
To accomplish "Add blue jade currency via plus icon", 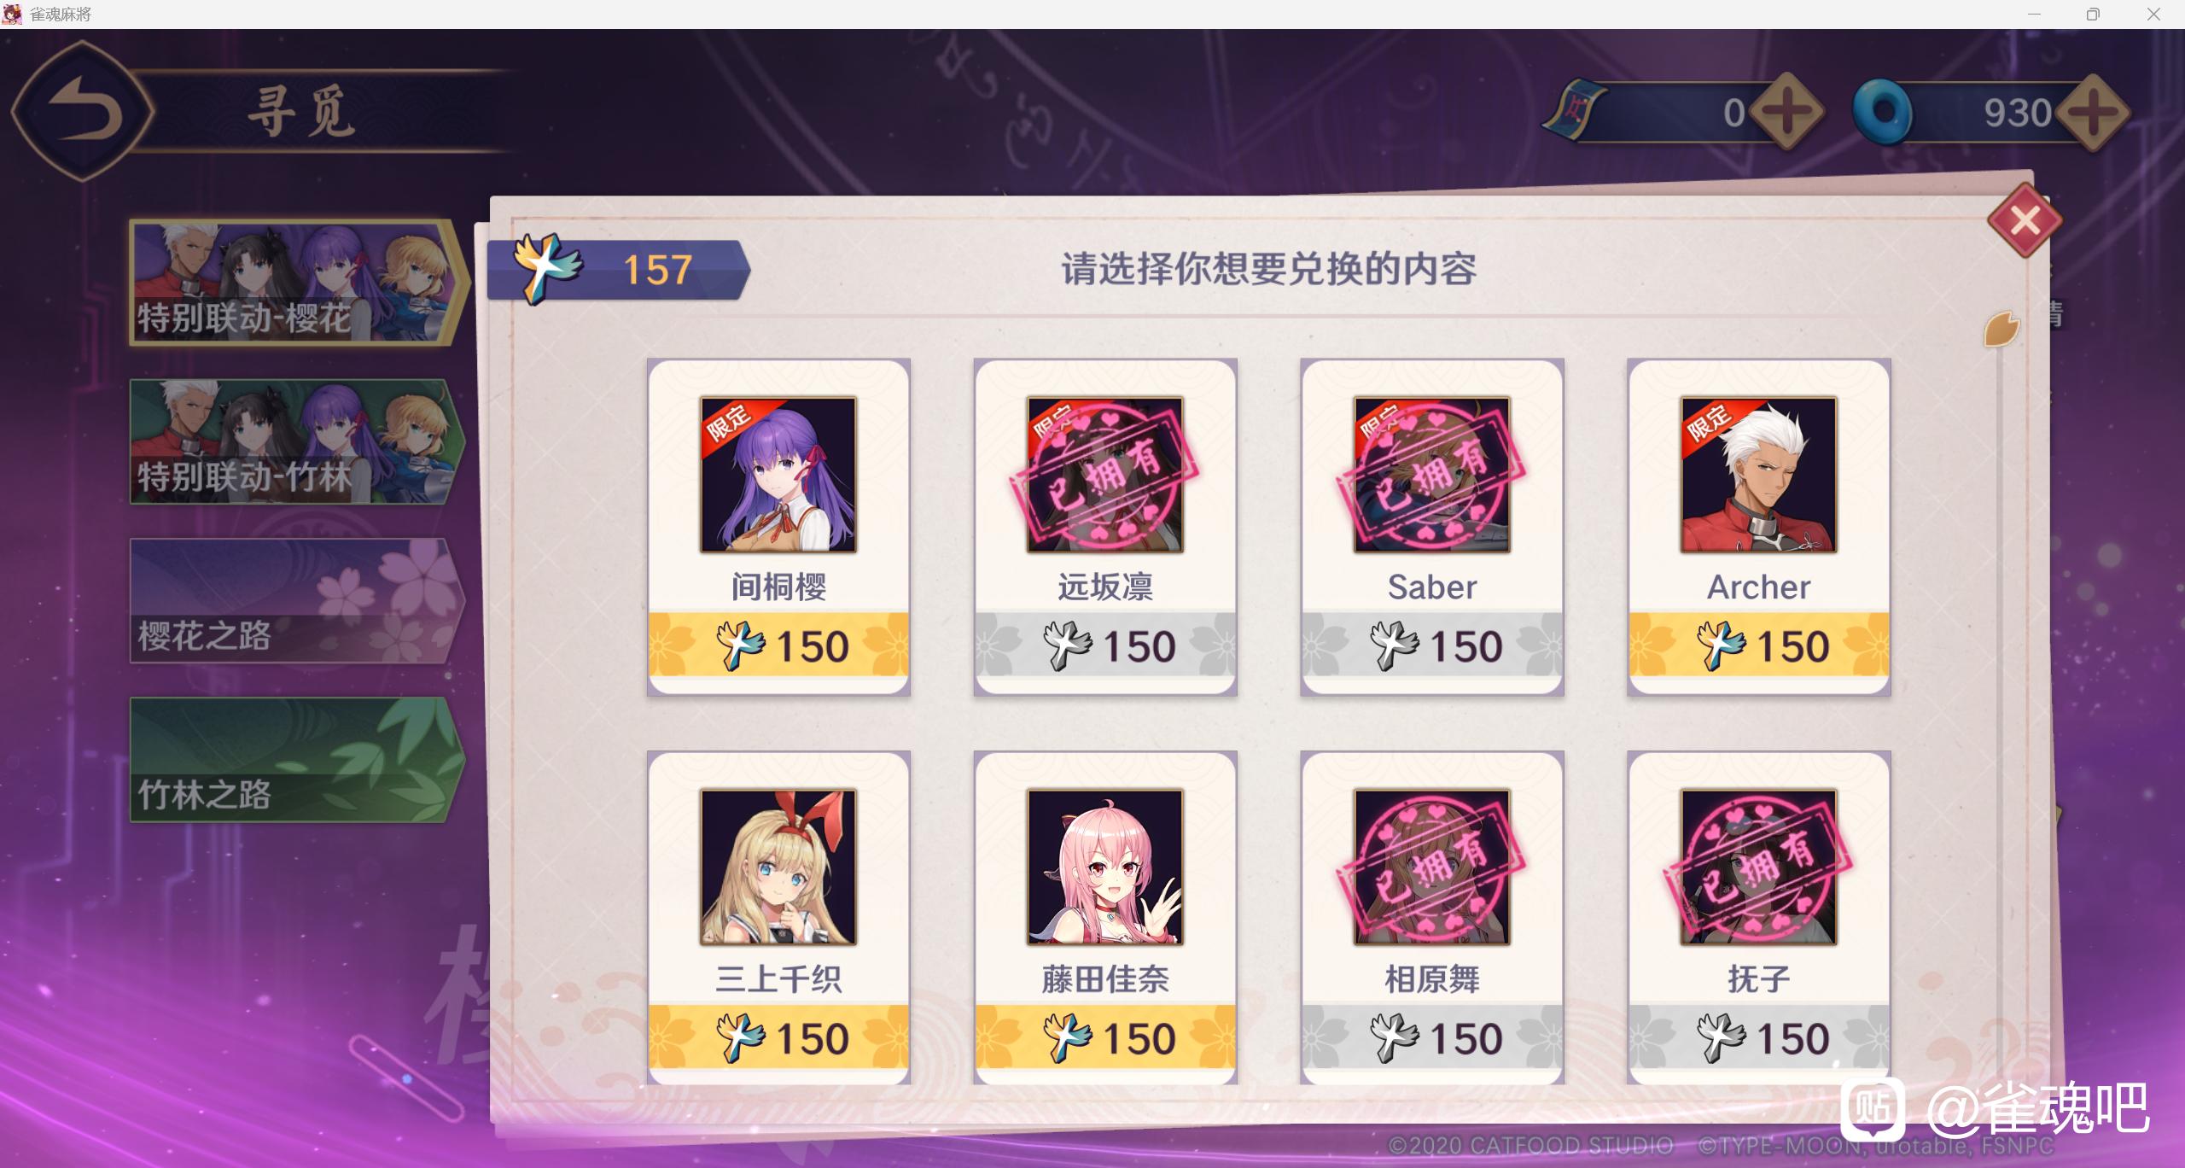I will point(2093,112).
